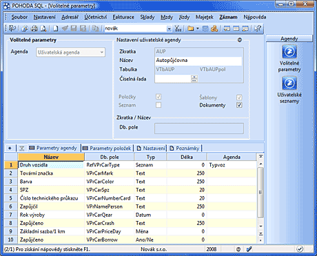Click the Číselná řada picker button
Viewport: 317px width, 256px height.
(194, 78)
